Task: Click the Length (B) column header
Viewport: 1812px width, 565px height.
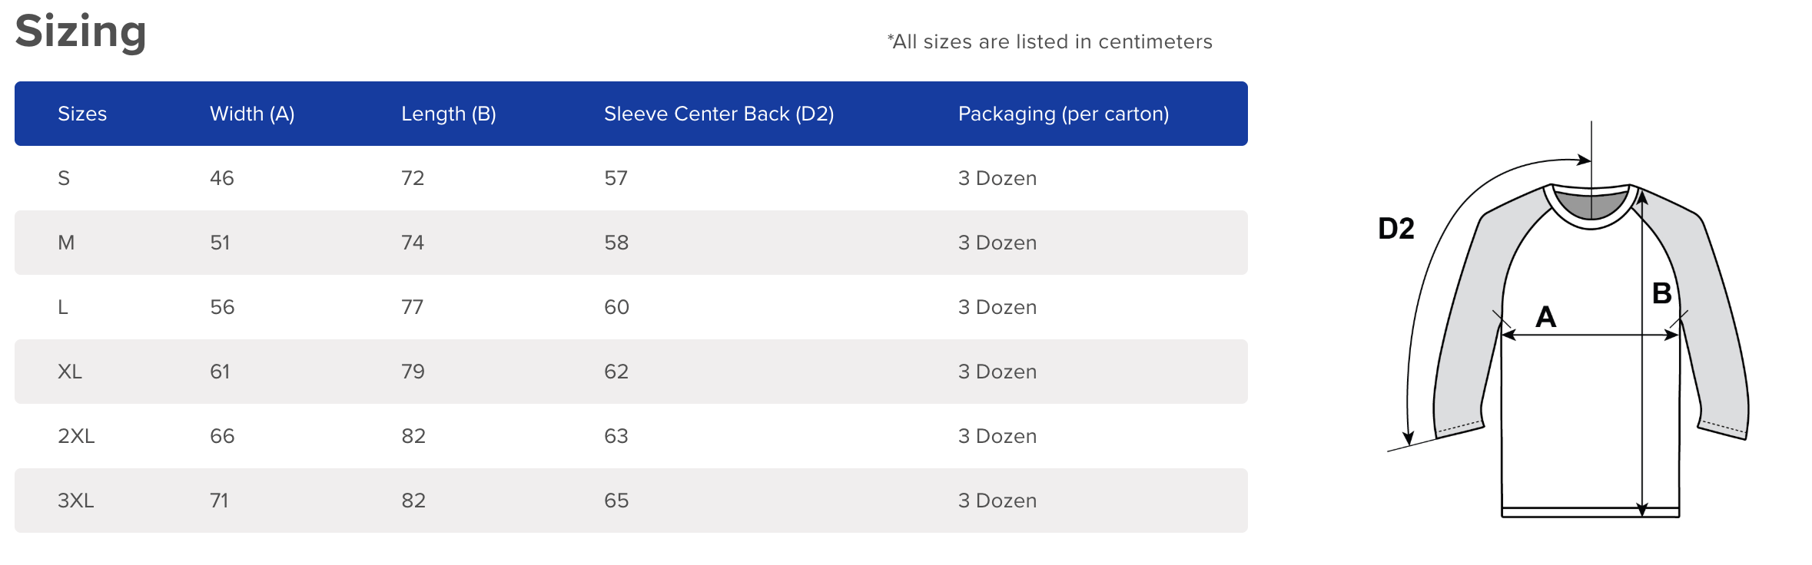Action: click(448, 114)
